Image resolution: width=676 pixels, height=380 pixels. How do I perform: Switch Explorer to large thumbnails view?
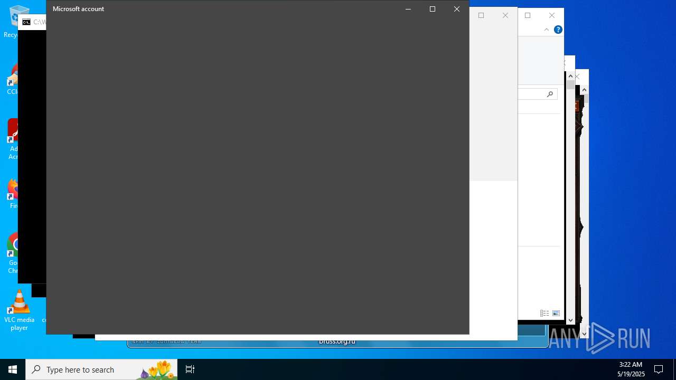coord(556,313)
